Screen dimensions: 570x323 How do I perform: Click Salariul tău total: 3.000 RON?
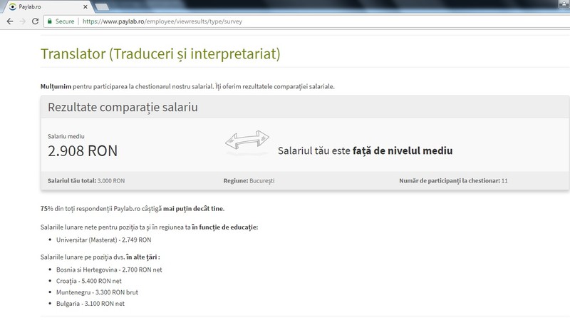[86, 181]
